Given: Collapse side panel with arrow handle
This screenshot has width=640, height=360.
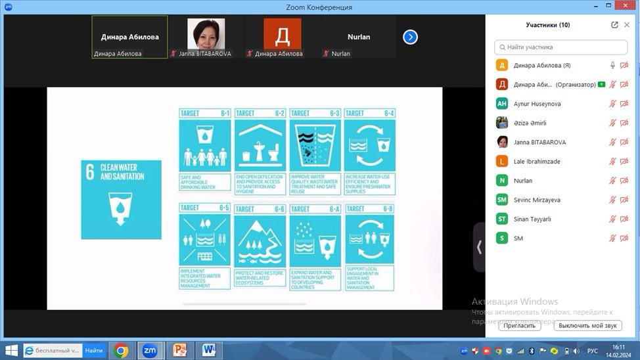Looking at the screenshot, I should coord(479,247).
